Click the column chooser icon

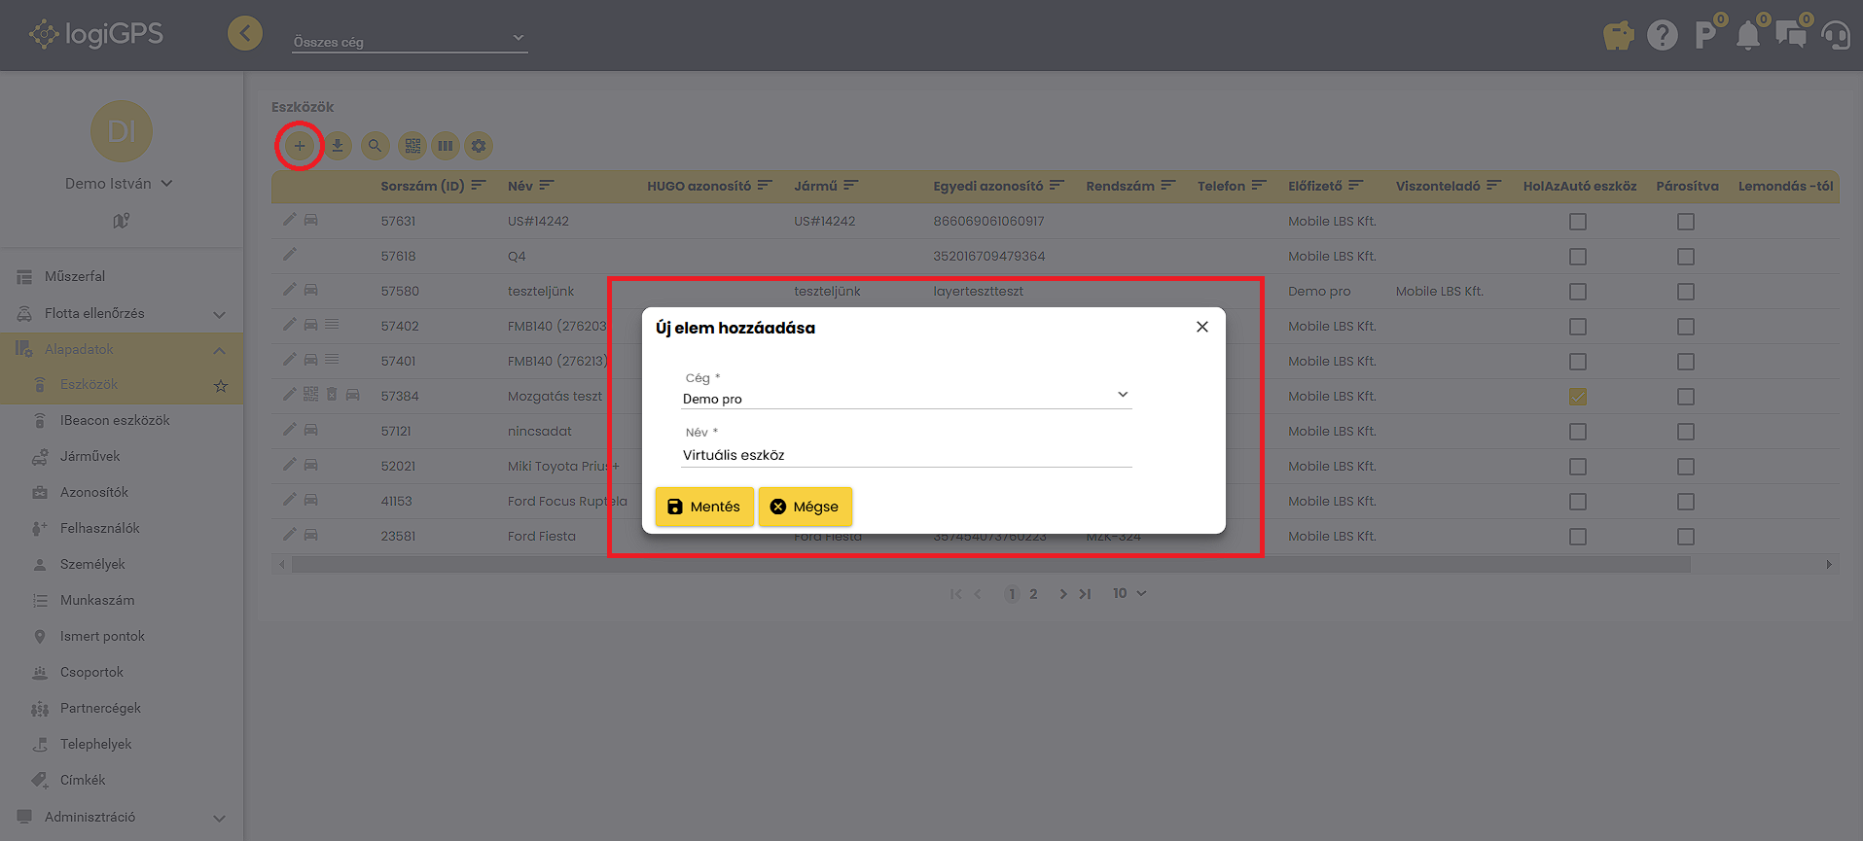click(446, 146)
